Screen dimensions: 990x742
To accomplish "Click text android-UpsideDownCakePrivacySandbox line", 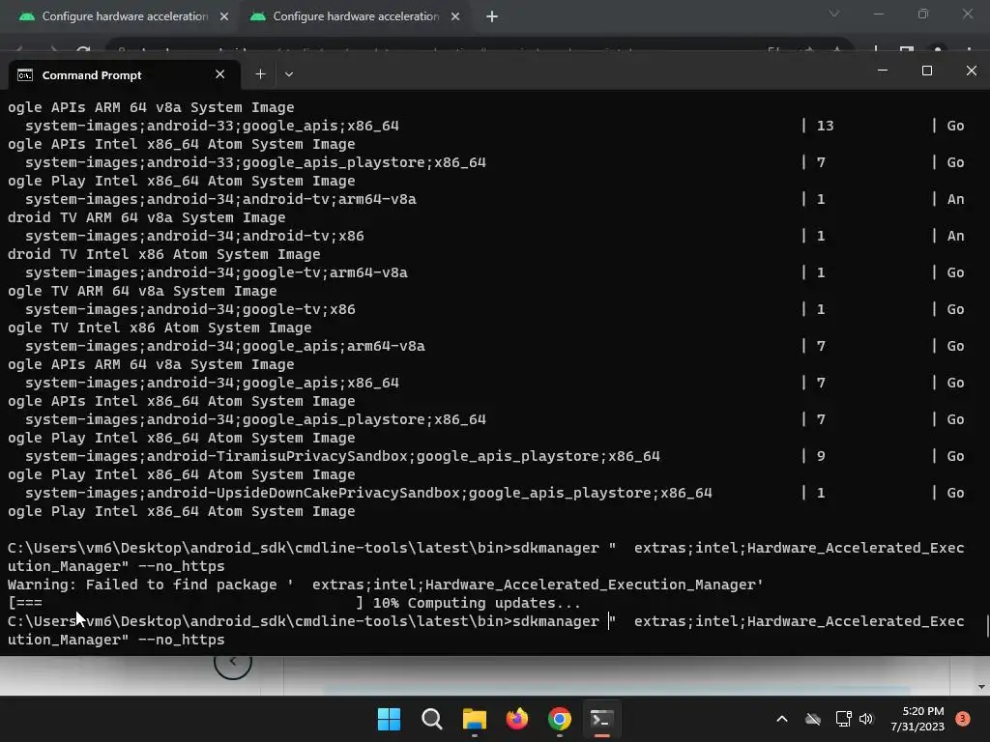I will pyautogui.click(x=368, y=493).
